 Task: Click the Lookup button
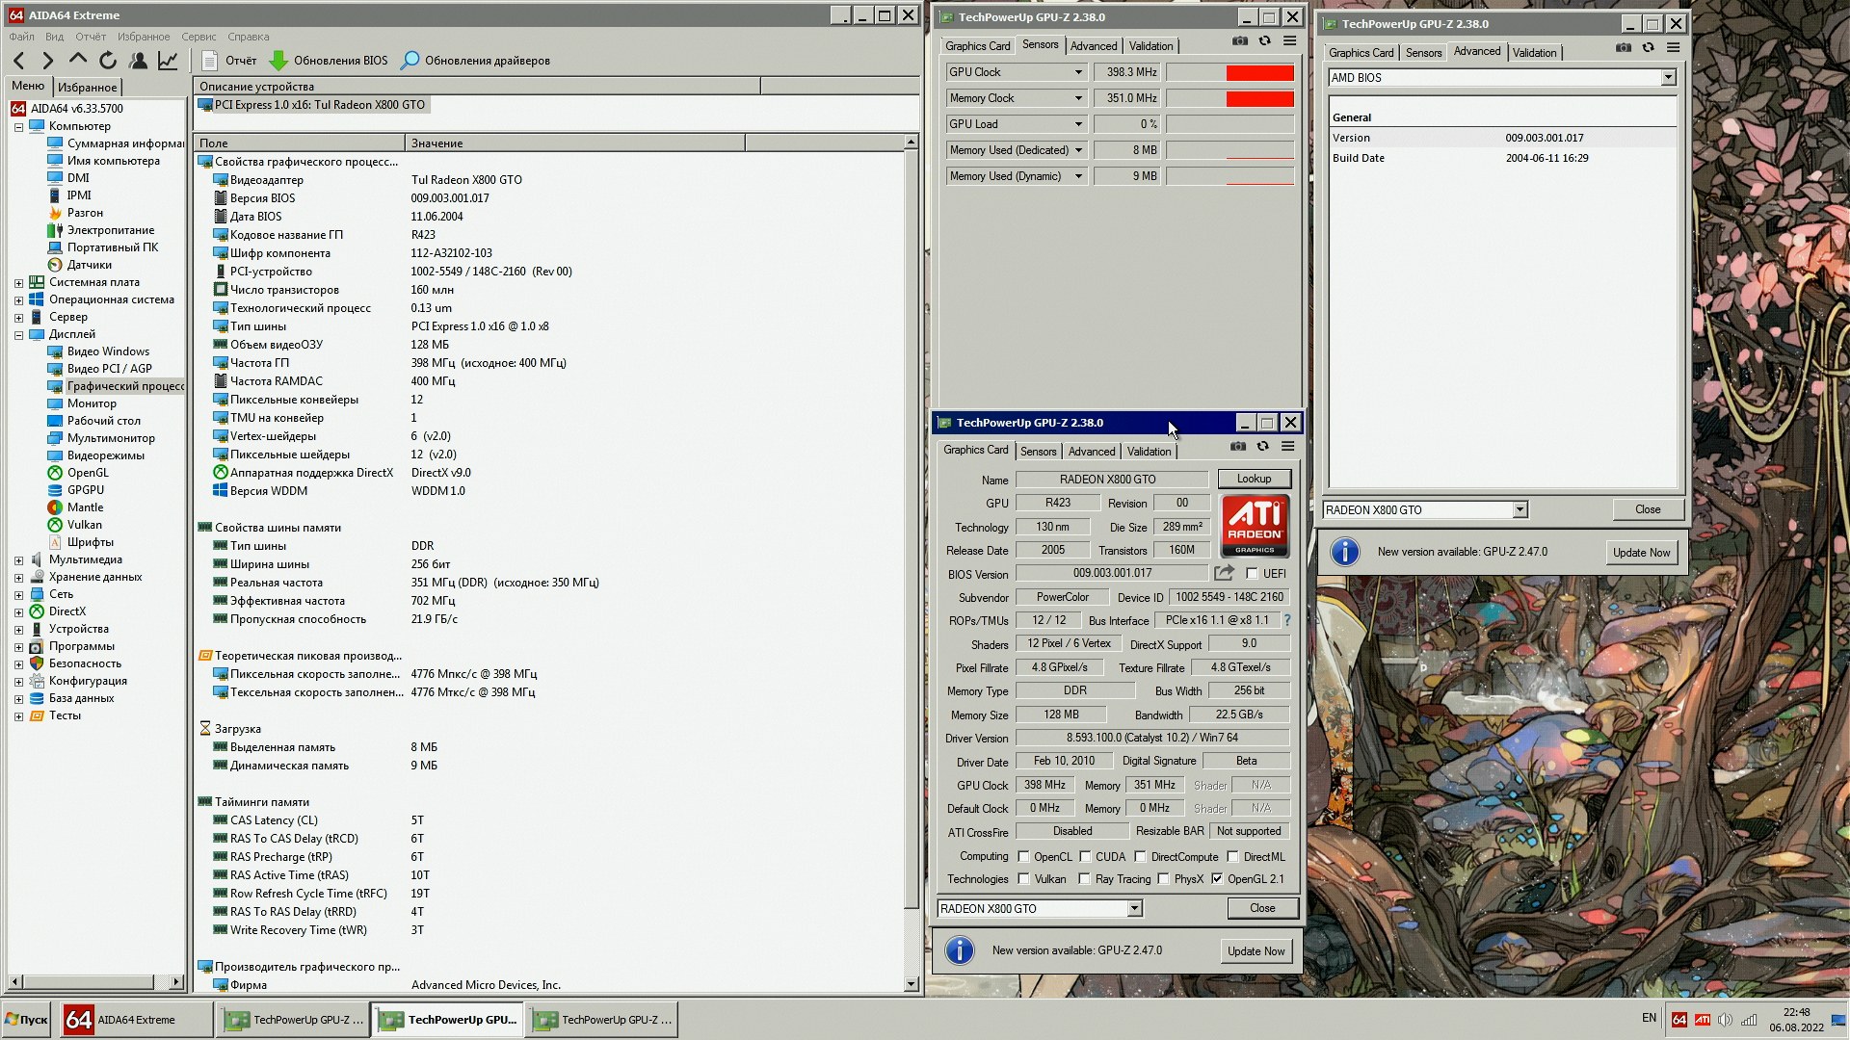(1254, 479)
